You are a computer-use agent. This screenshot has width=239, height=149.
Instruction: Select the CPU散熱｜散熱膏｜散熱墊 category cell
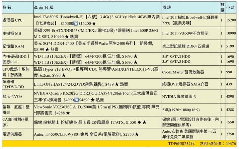point(18,72)
